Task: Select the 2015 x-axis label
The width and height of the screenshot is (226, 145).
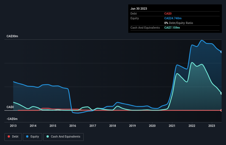Action: (53, 126)
